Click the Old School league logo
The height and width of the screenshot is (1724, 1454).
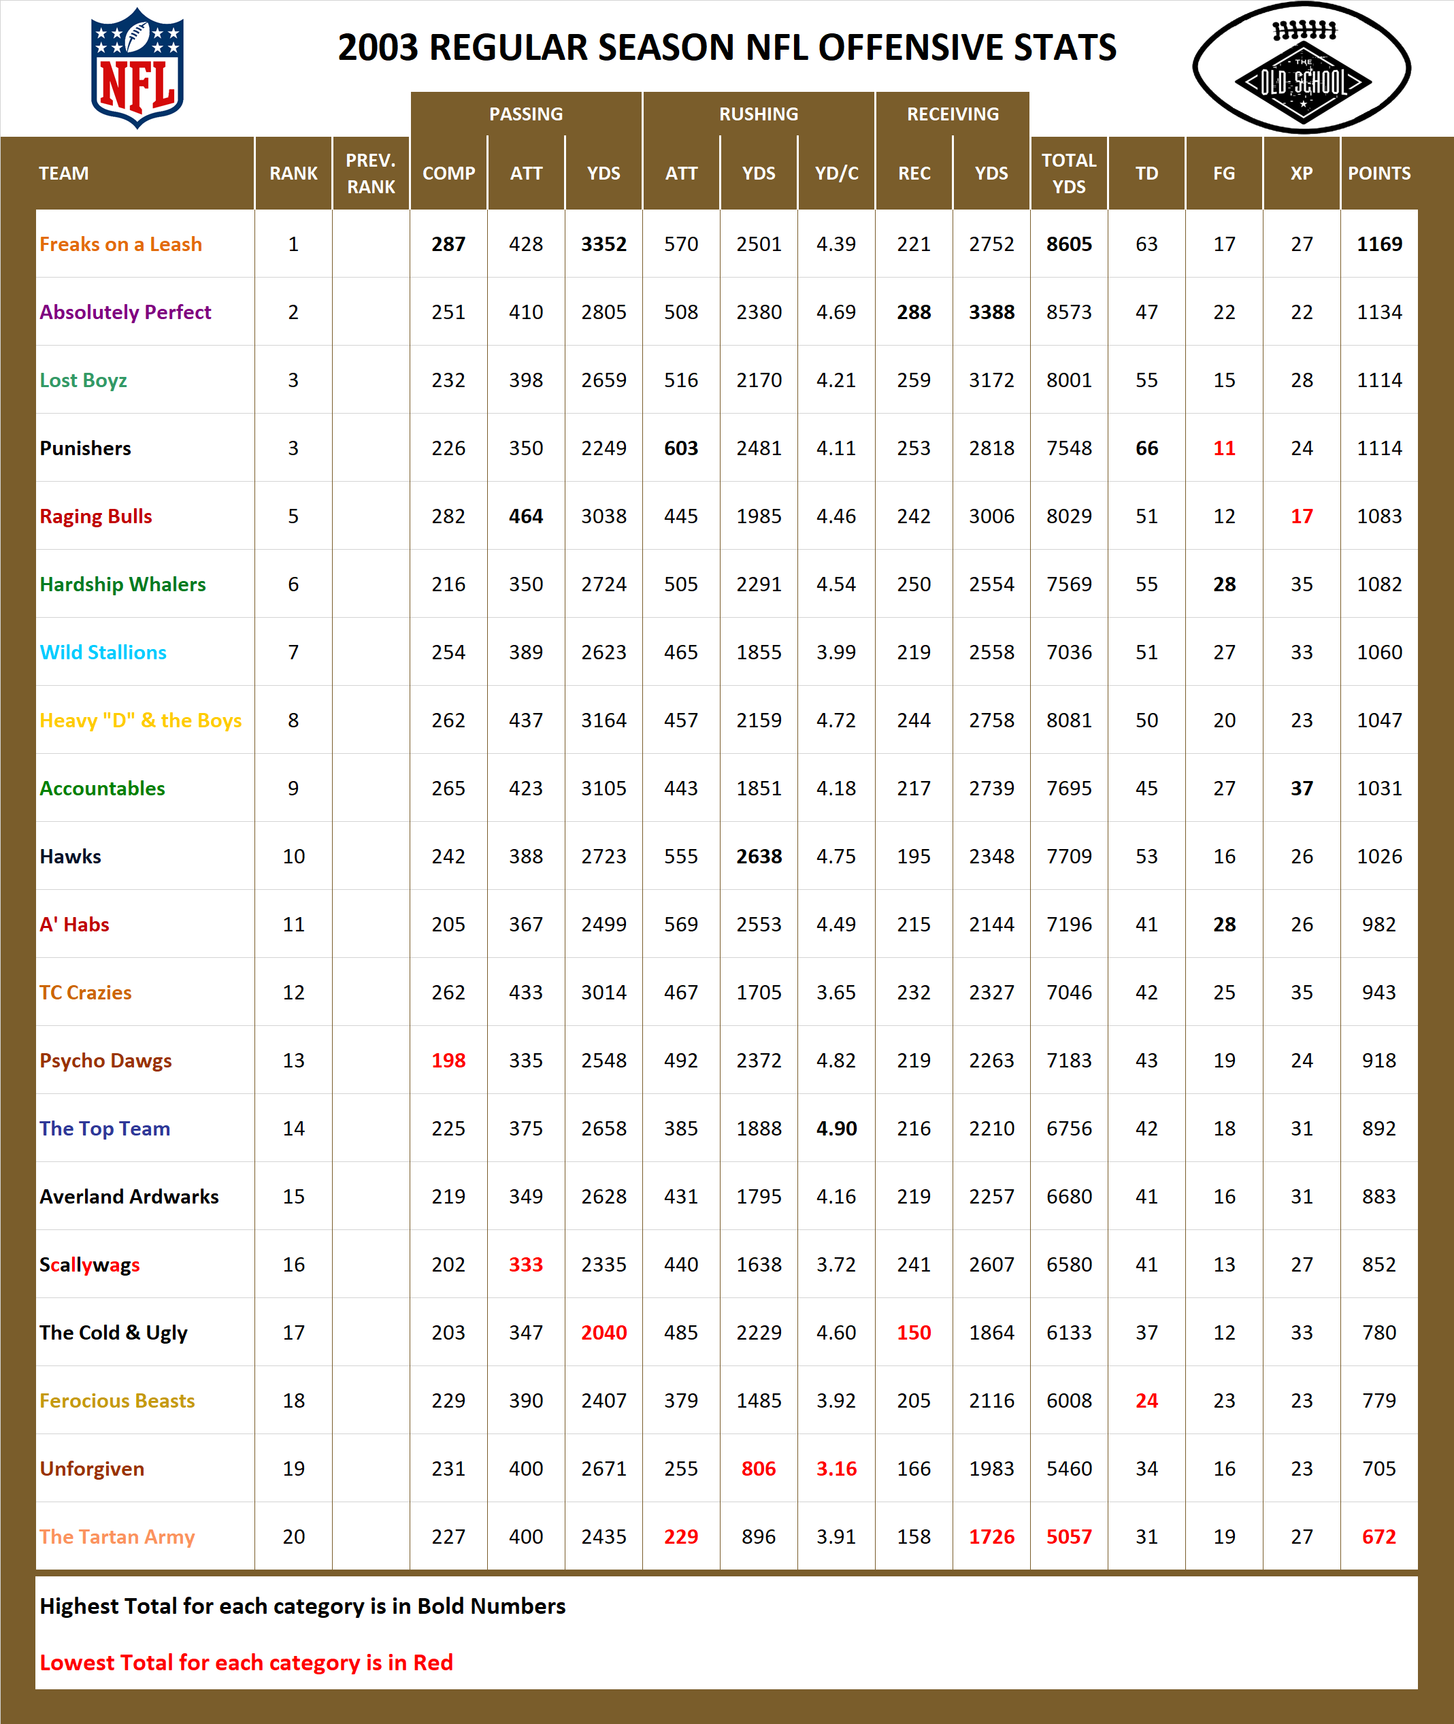tap(1301, 66)
